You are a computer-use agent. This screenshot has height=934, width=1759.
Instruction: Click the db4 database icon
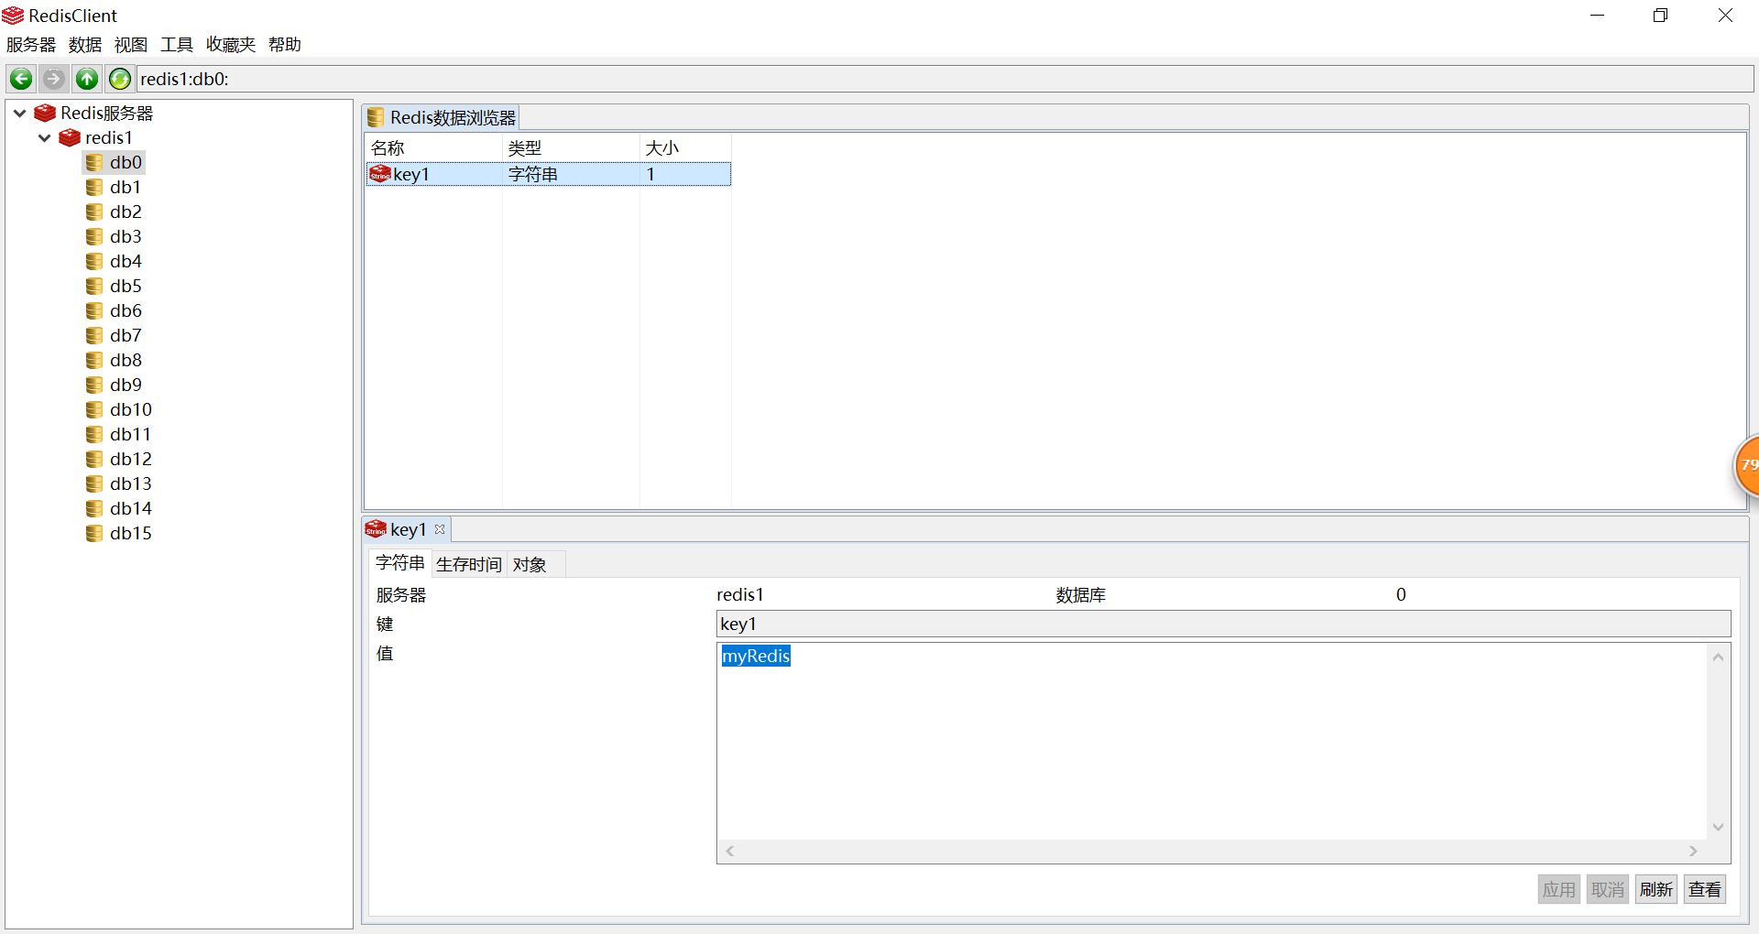pyautogui.click(x=94, y=261)
